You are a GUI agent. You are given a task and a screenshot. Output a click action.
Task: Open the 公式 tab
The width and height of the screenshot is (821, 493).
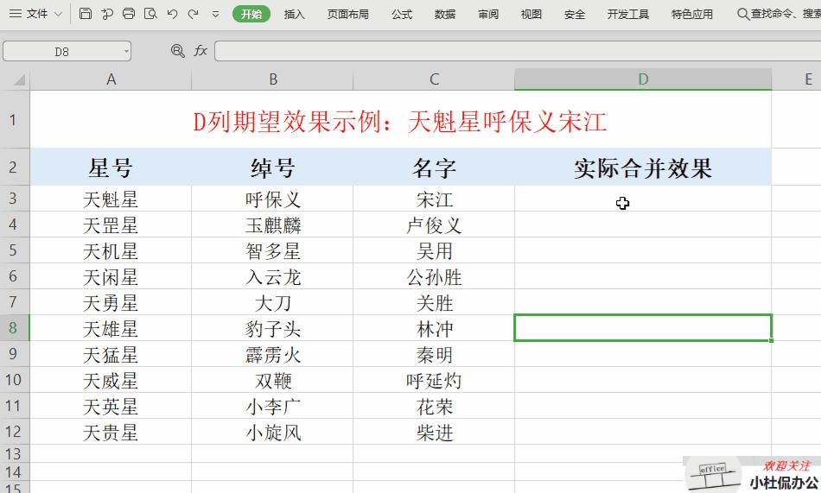coord(402,14)
